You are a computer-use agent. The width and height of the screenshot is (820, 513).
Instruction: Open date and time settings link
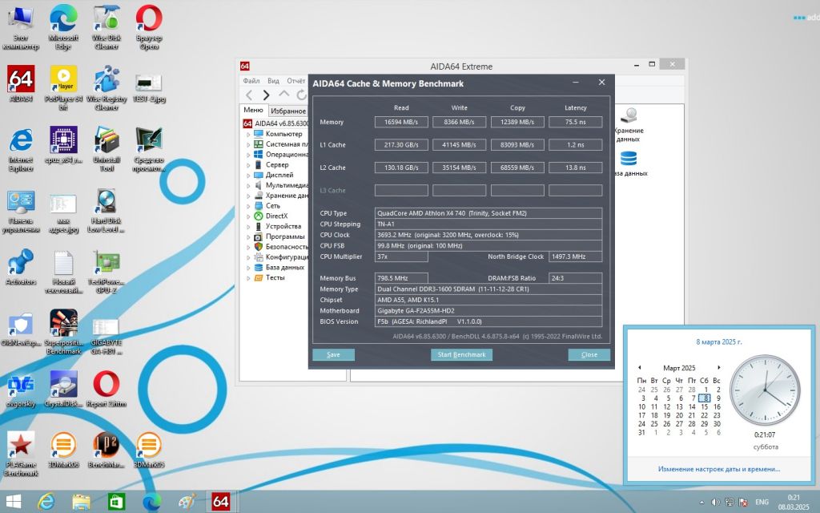tap(719, 469)
